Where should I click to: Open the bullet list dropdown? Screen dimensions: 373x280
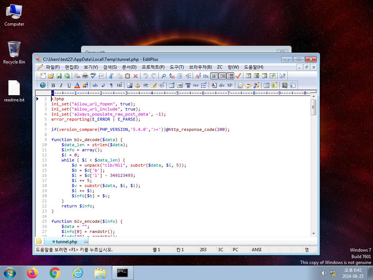[204, 85]
